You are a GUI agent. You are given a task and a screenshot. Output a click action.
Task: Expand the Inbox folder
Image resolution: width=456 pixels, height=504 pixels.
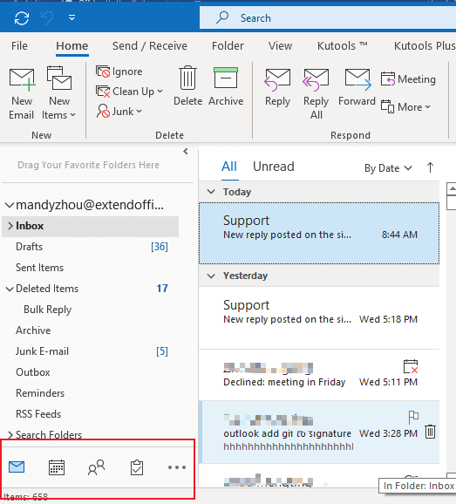coord(10,226)
